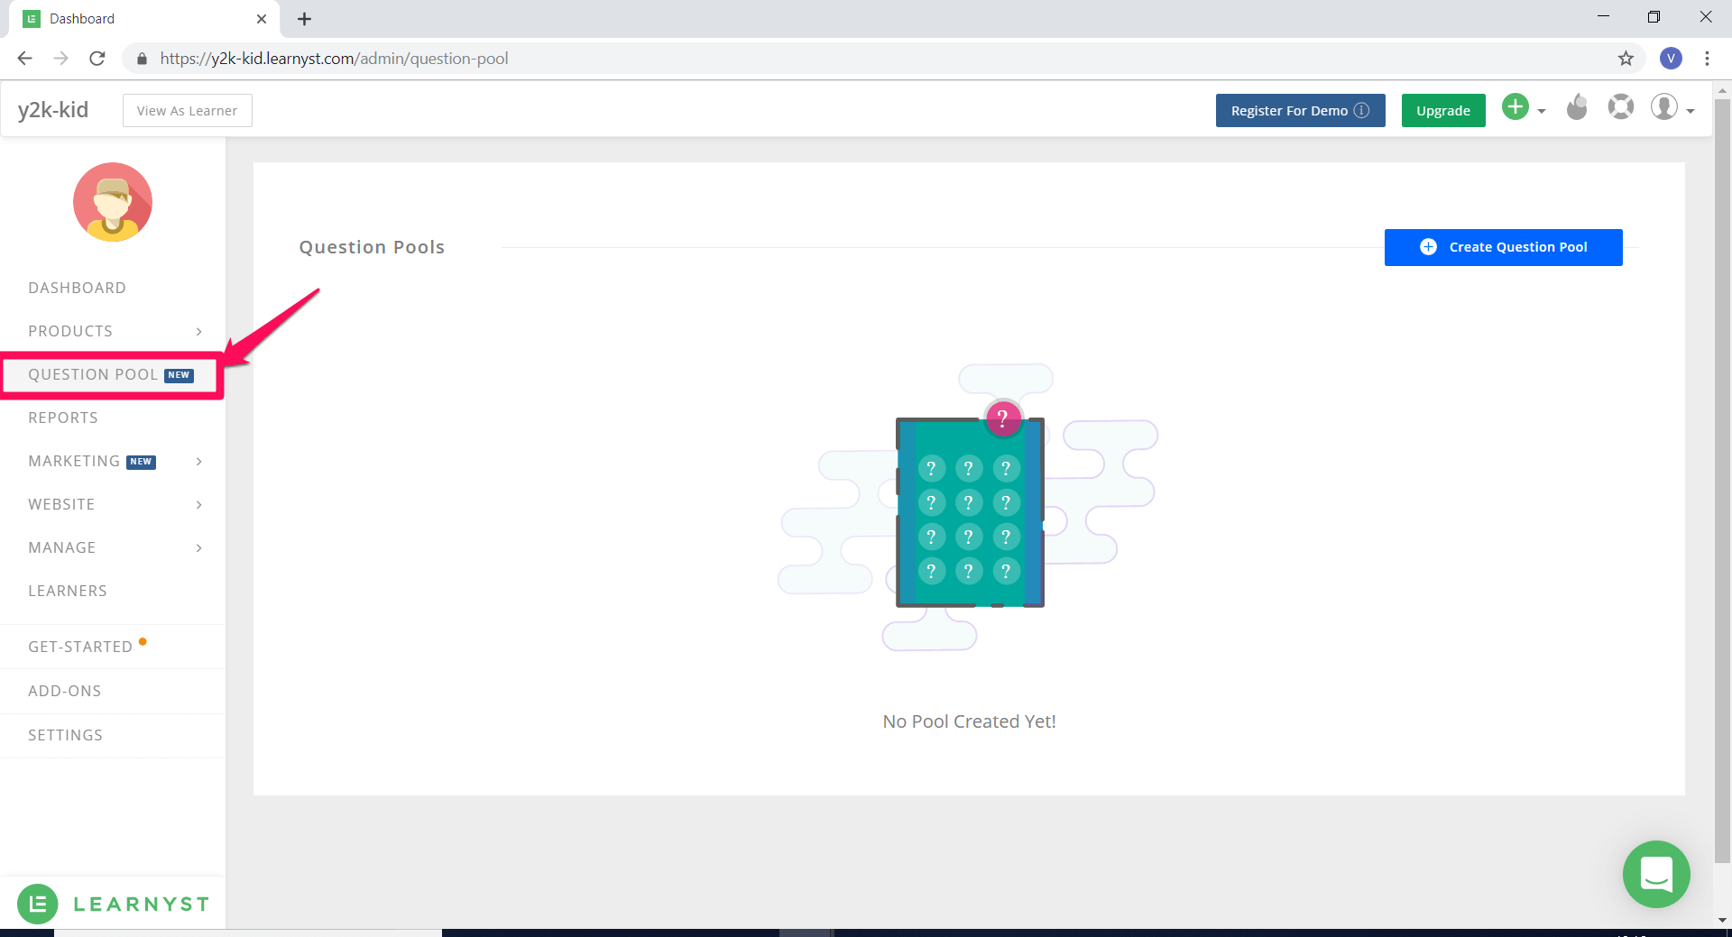Open the help support icon
1732x937 pixels.
tap(1621, 106)
